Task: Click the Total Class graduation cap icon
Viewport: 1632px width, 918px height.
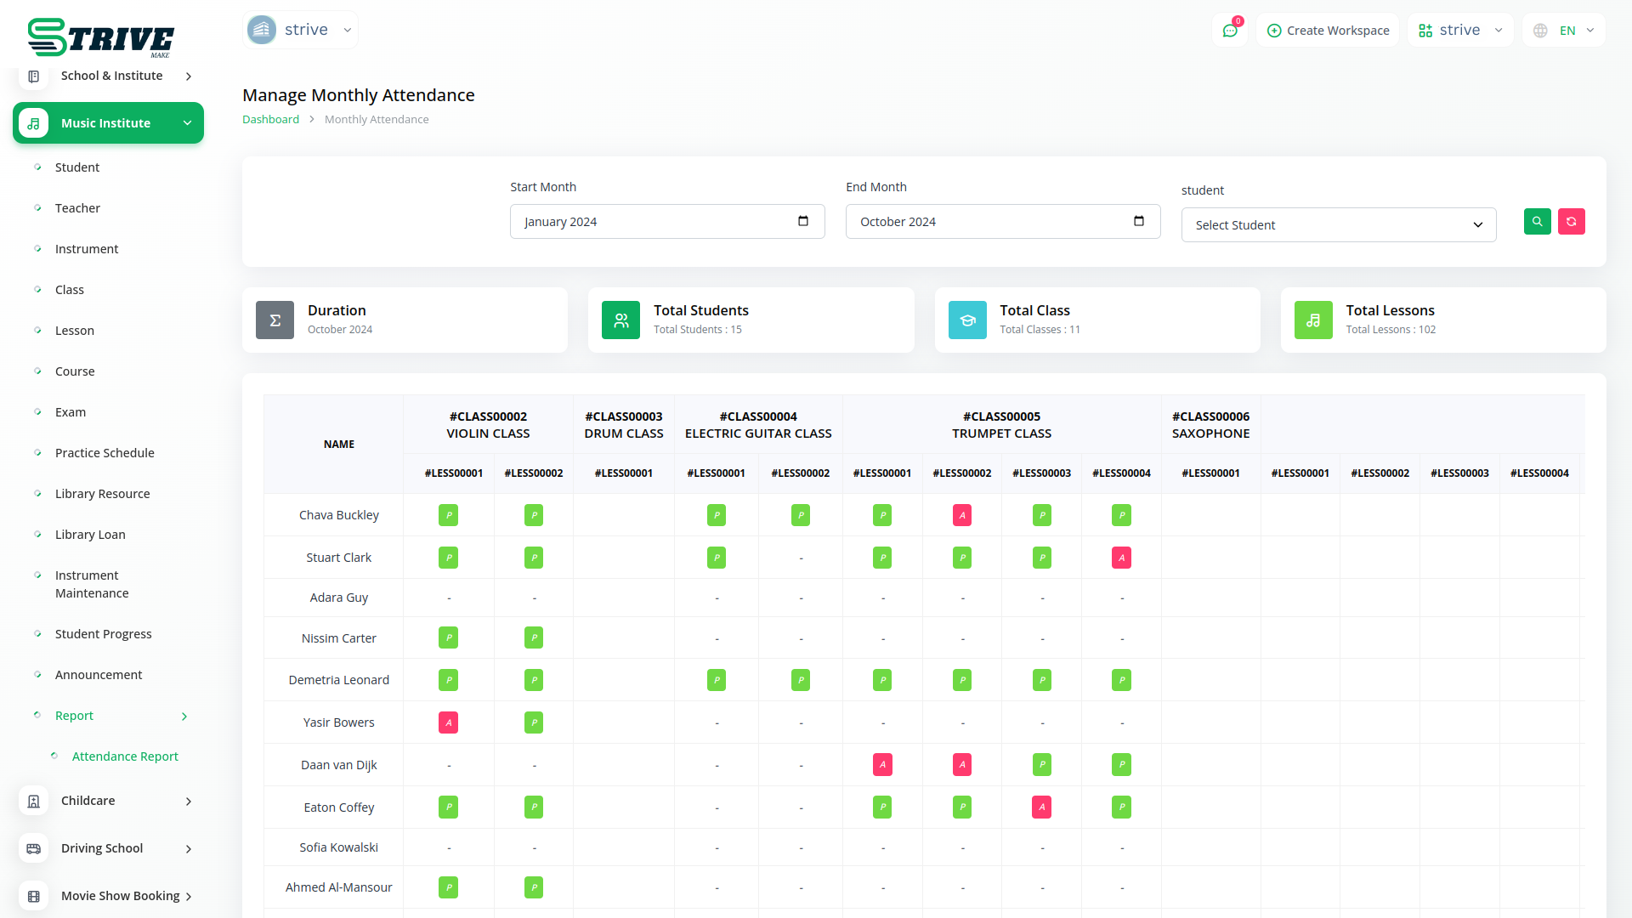Action: tap(967, 320)
